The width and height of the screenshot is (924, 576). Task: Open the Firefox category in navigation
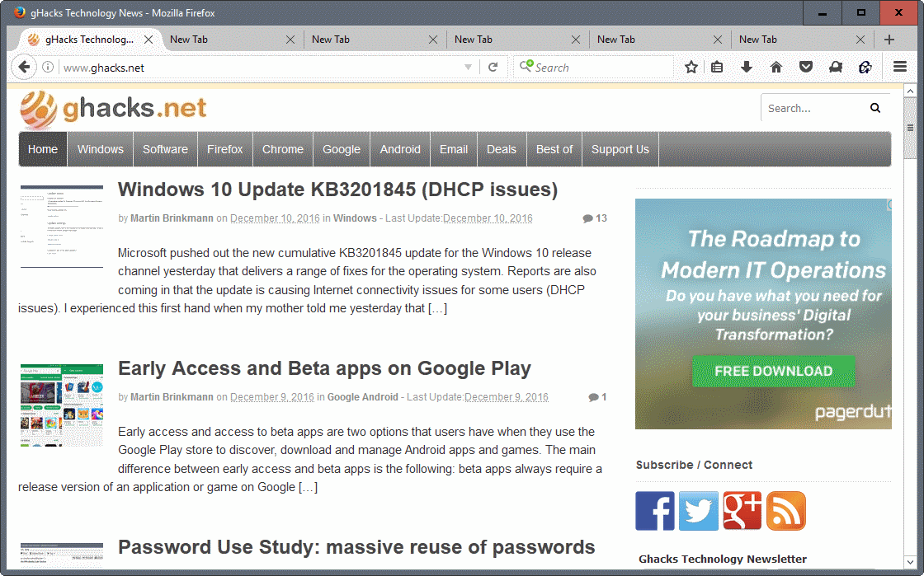coord(225,149)
